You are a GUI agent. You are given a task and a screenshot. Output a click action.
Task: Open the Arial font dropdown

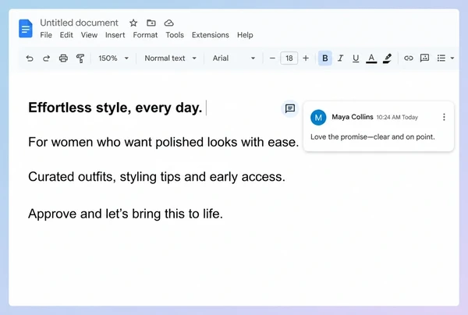click(x=234, y=58)
